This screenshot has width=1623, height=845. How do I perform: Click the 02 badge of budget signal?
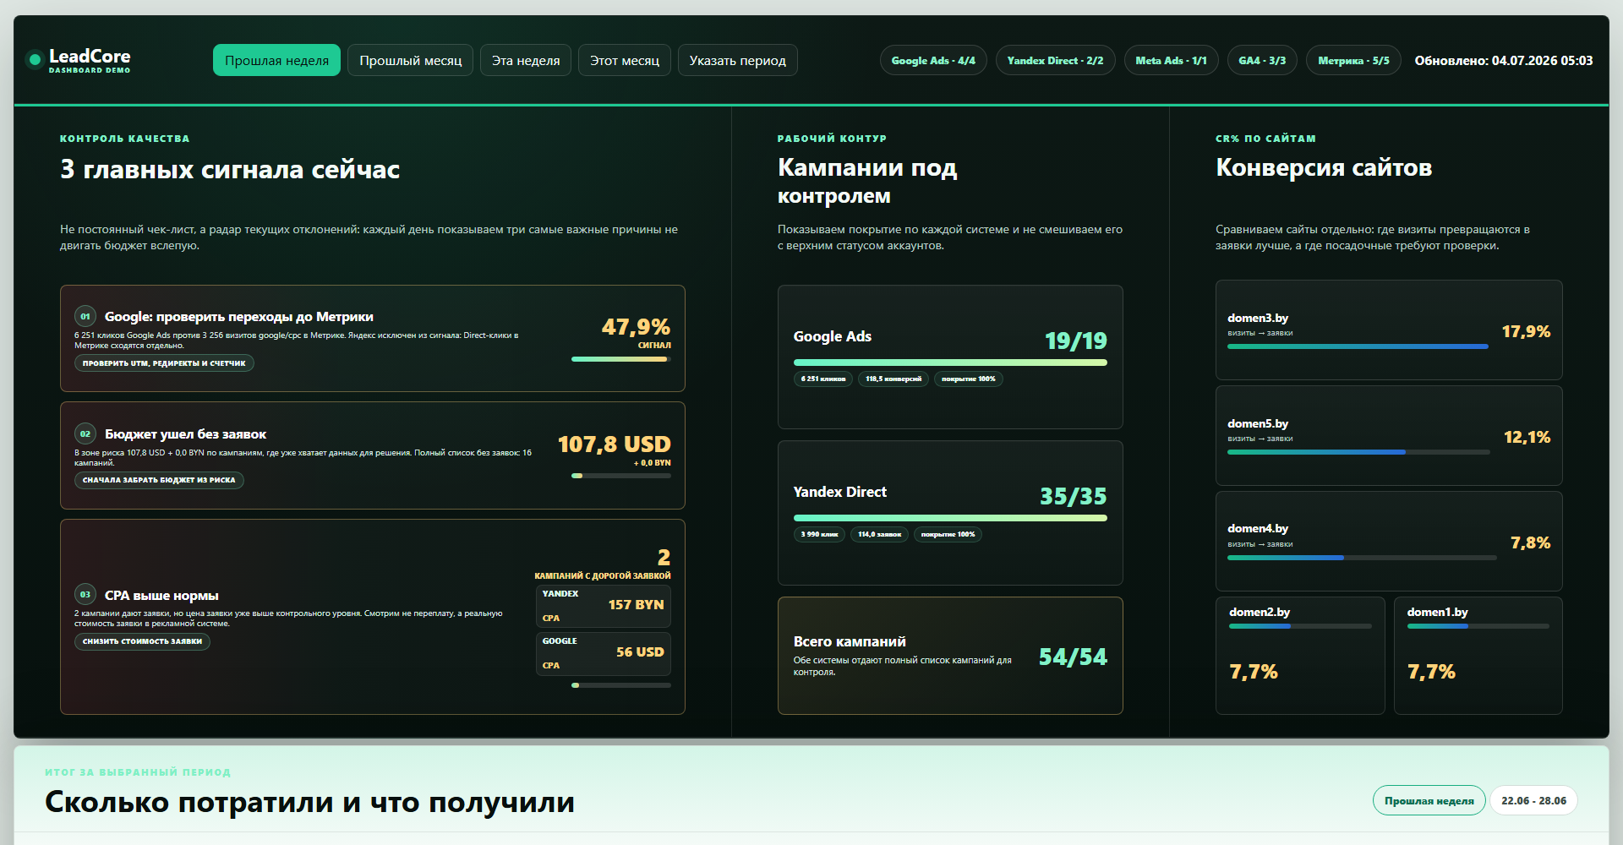point(85,433)
